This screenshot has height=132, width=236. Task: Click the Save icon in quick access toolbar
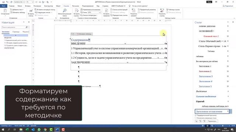point(3,2)
